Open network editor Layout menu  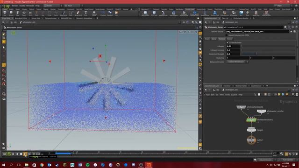coord(234,95)
